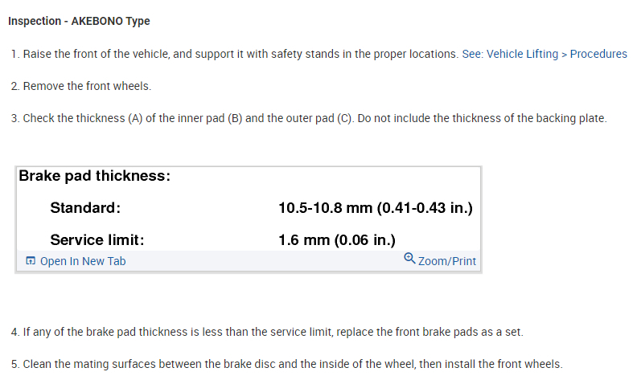Click step 1 about raising the vehicle
The width and height of the screenshot is (637, 380).
(240, 54)
